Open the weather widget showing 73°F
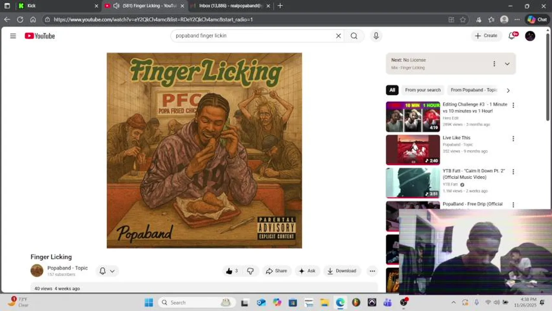Image resolution: width=552 pixels, height=311 pixels. click(x=19, y=302)
